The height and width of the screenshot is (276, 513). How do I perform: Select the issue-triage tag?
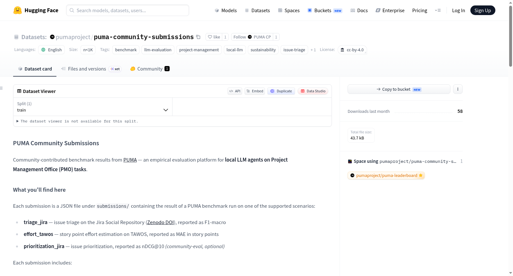pyautogui.click(x=294, y=50)
